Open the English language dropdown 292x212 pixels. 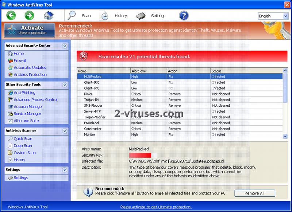pyautogui.click(x=273, y=16)
